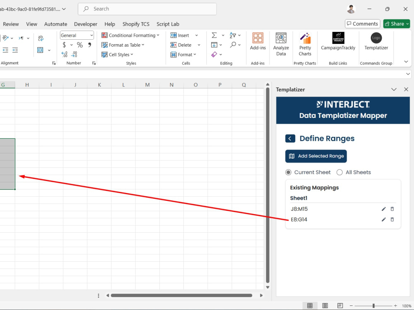Apply accounting dollar number format
414x310 pixels.
pyautogui.click(x=64, y=45)
